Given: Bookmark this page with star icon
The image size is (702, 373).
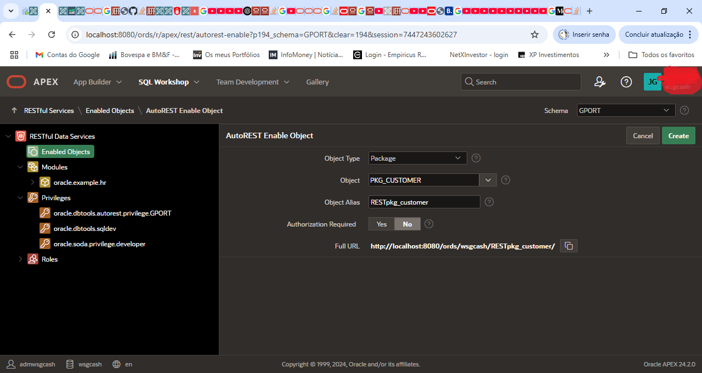Looking at the screenshot, I should [x=535, y=35].
